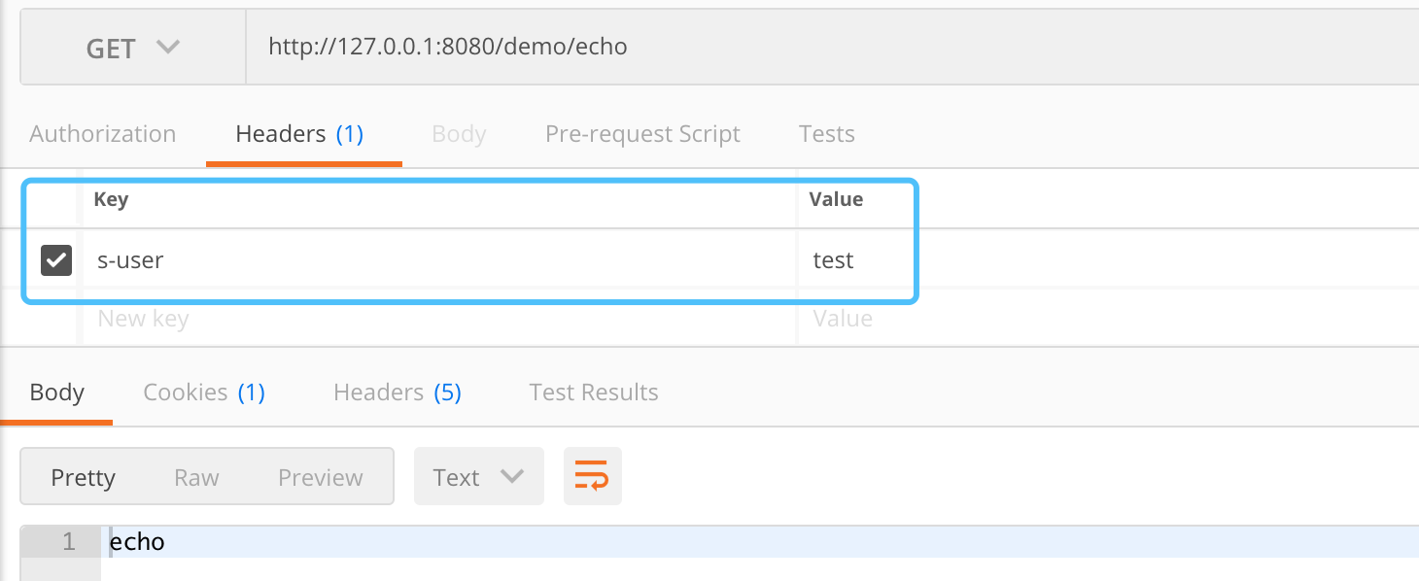This screenshot has height=581, width=1419.
Task: Show the Cookies (1) response tab
Action: pos(203,392)
